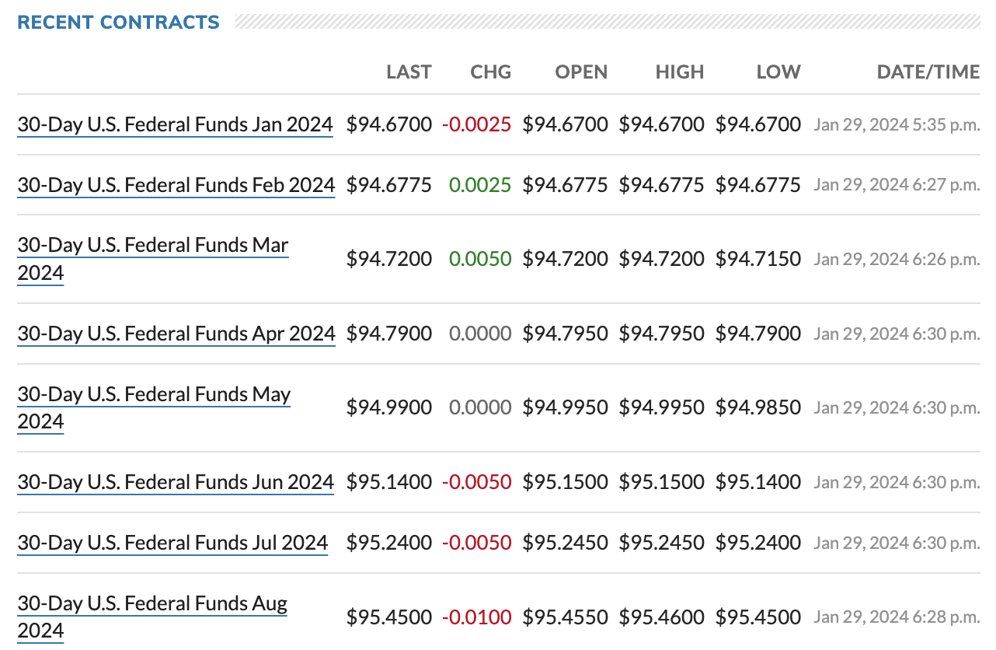Click the OPEN column header
This screenshot has width=996, height=650.
click(581, 72)
